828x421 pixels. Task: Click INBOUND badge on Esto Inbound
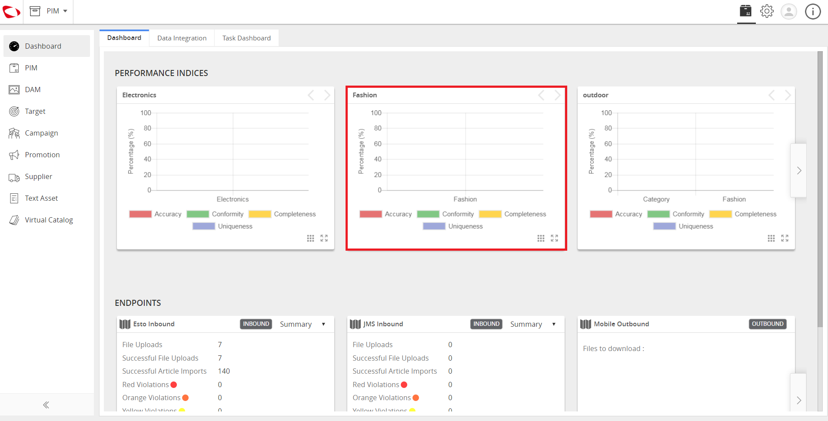click(x=256, y=324)
